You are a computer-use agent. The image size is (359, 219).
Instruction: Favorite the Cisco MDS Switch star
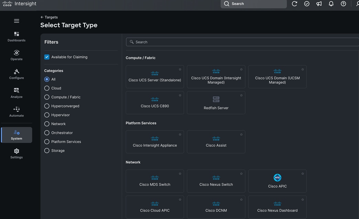pos(180,174)
